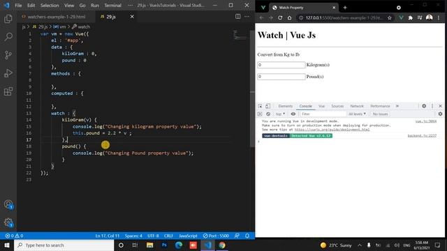Select element inspector tool in DevTools
The height and width of the screenshot is (251, 447).
coord(260,106)
